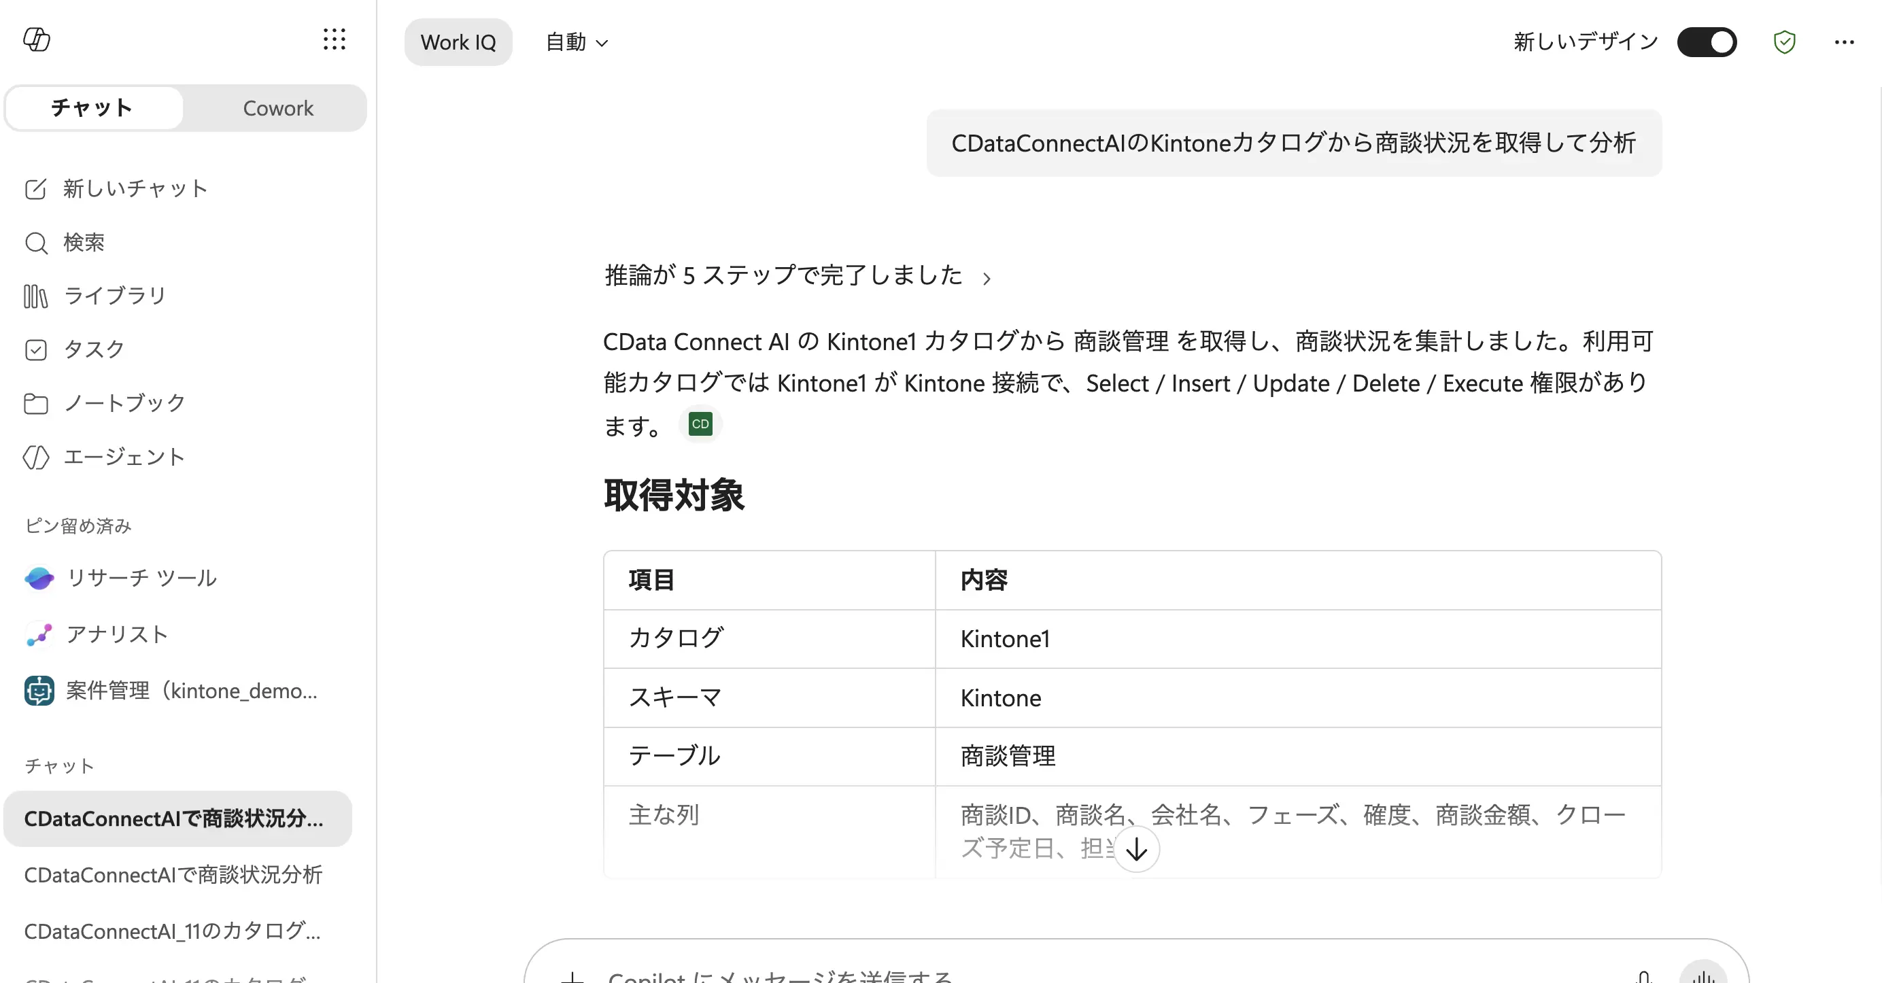Click the テーブル row label
This screenshot has height=983, width=1882.
point(674,756)
